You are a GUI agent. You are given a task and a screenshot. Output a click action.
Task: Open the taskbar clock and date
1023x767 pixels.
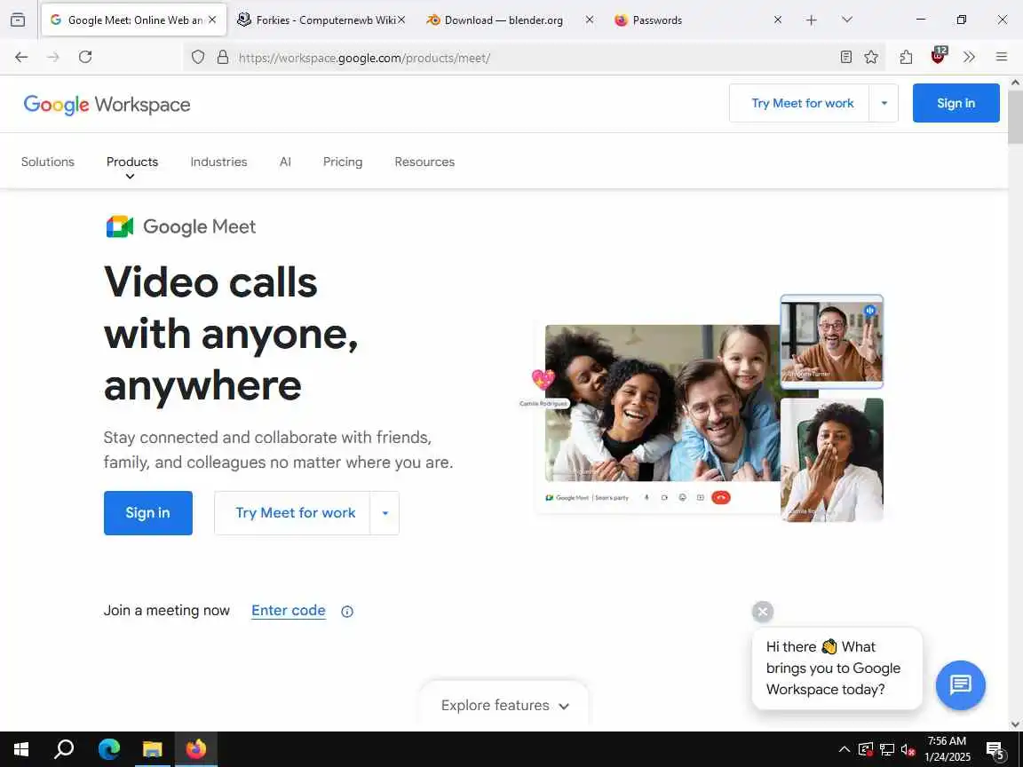[947, 749]
